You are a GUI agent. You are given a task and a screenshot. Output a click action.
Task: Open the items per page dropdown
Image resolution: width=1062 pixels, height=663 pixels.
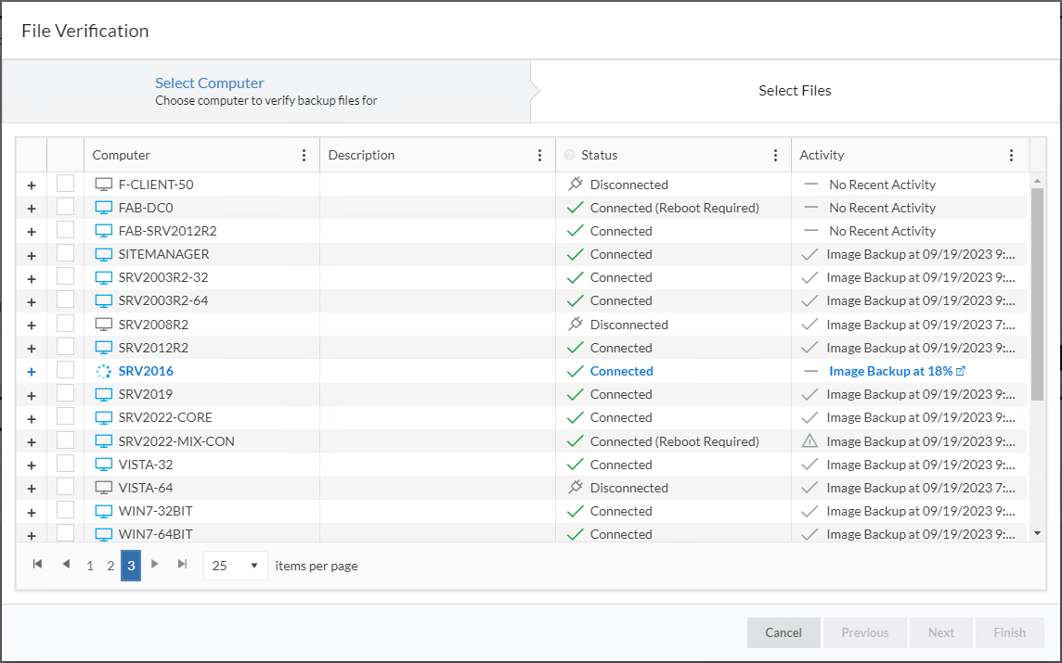[236, 566]
